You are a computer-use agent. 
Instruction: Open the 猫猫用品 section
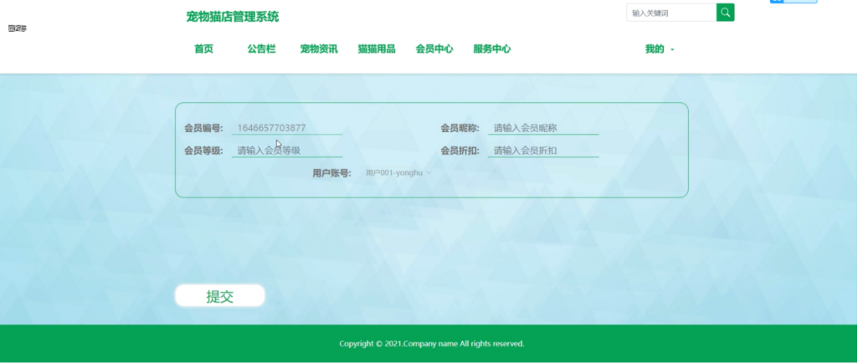[x=377, y=49]
